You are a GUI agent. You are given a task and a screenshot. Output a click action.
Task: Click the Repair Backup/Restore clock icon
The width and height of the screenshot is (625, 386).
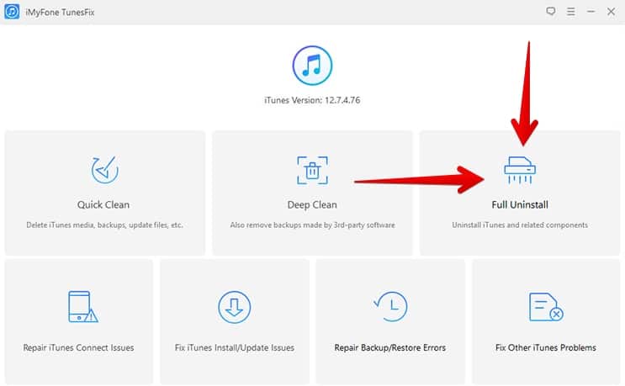pyautogui.click(x=390, y=306)
